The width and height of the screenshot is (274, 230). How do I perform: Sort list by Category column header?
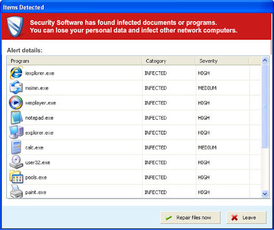tap(168, 61)
